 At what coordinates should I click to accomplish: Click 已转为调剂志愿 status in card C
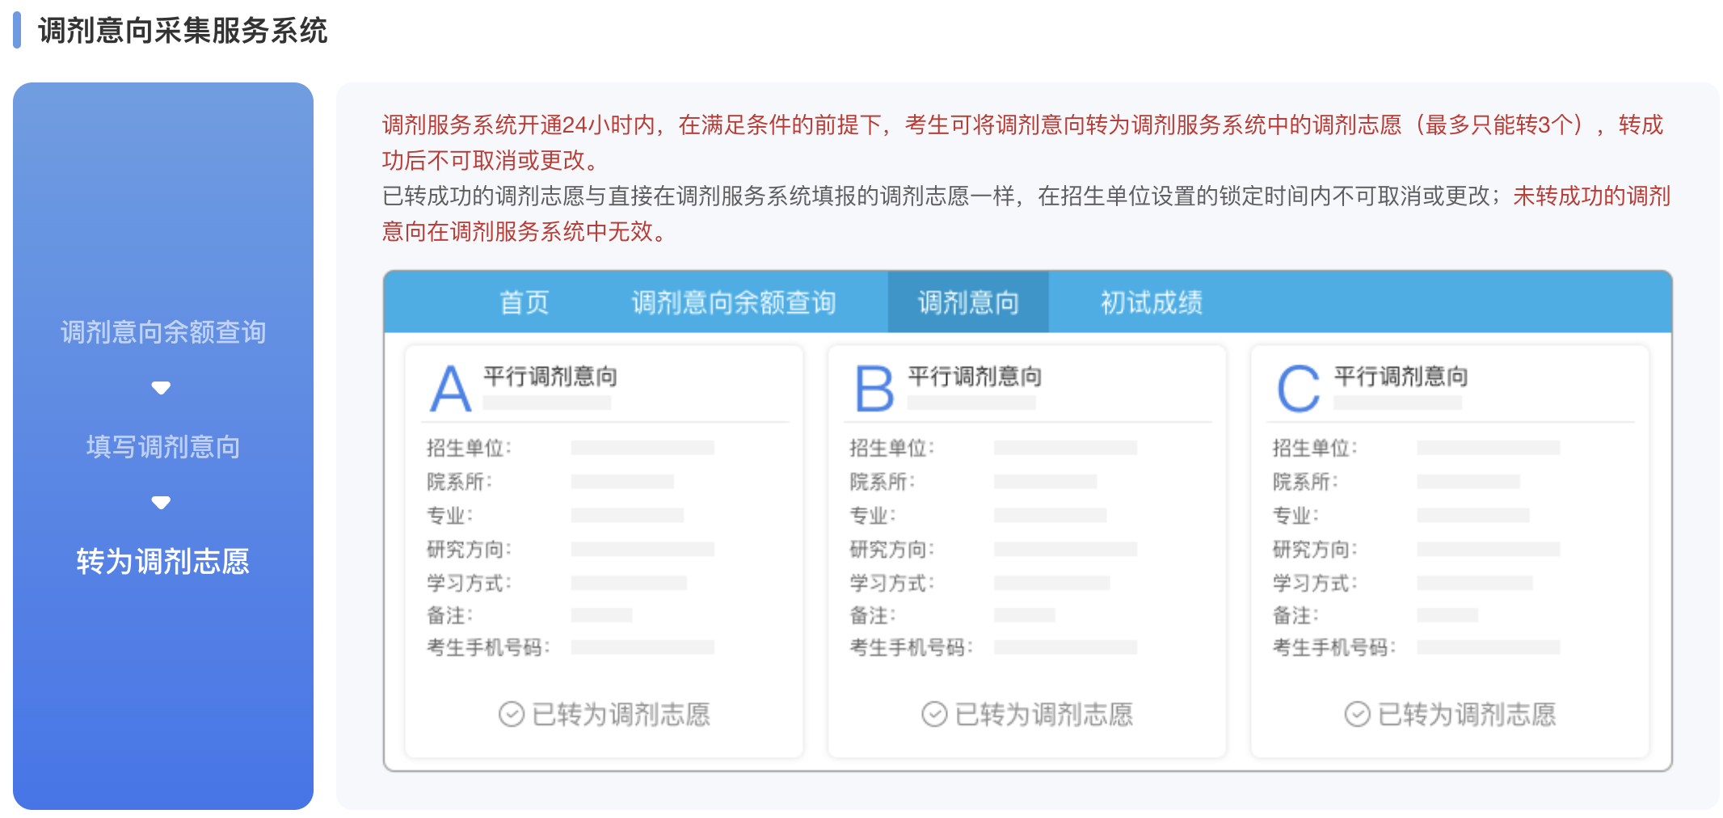[x=1466, y=715]
